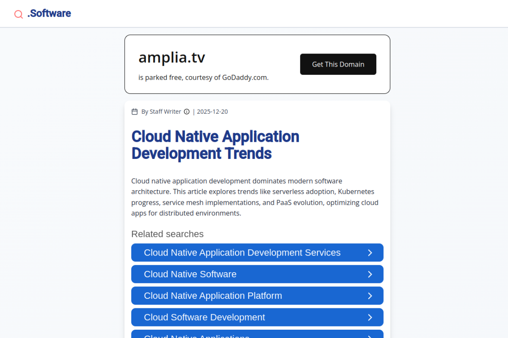508x338 pixels.
Task: Click the chevron on Cloud Software Development
Action: click(370, 317)
